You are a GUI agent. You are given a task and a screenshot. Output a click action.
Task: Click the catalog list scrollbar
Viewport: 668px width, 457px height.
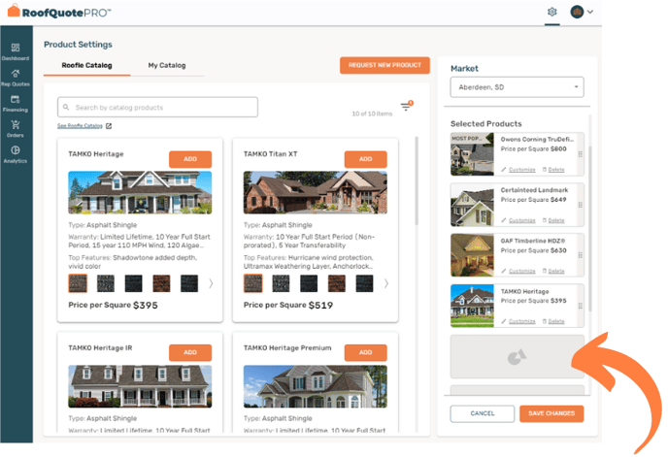417,180
